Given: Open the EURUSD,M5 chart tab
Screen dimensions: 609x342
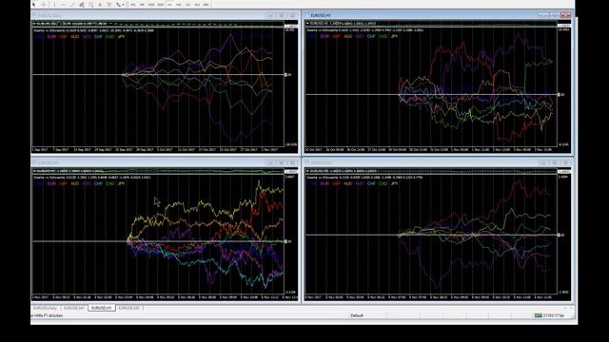Looking at the screenshot, I should point(128,308).
